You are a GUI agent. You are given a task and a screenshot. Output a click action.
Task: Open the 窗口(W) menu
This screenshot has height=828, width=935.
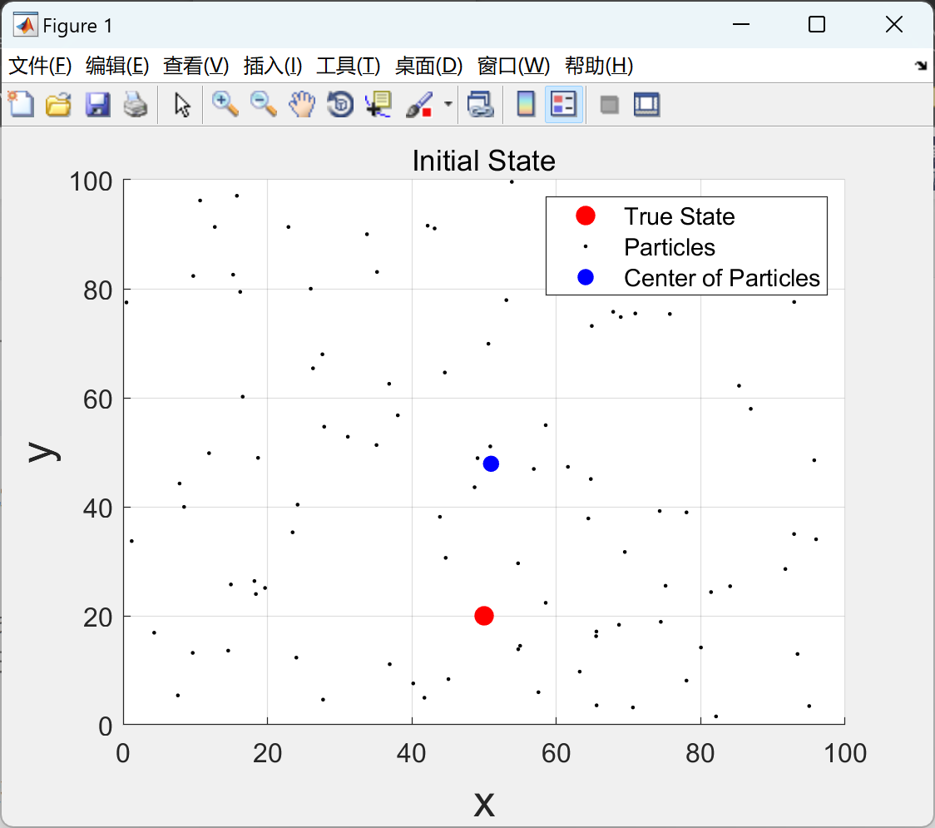click(x=513, y=66)
